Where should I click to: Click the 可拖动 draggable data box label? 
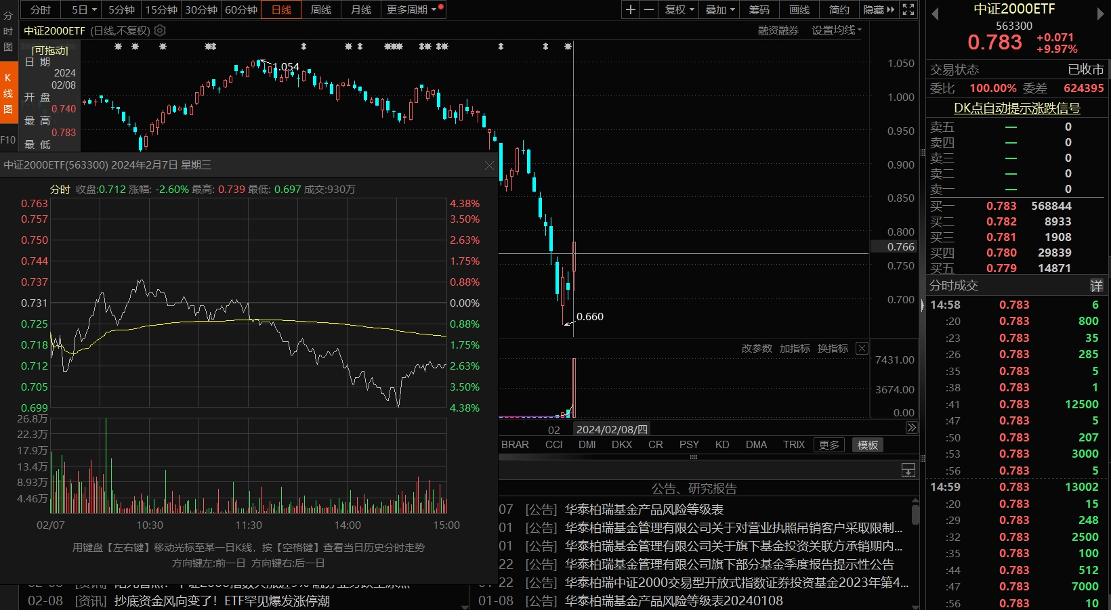pos(50,50)
